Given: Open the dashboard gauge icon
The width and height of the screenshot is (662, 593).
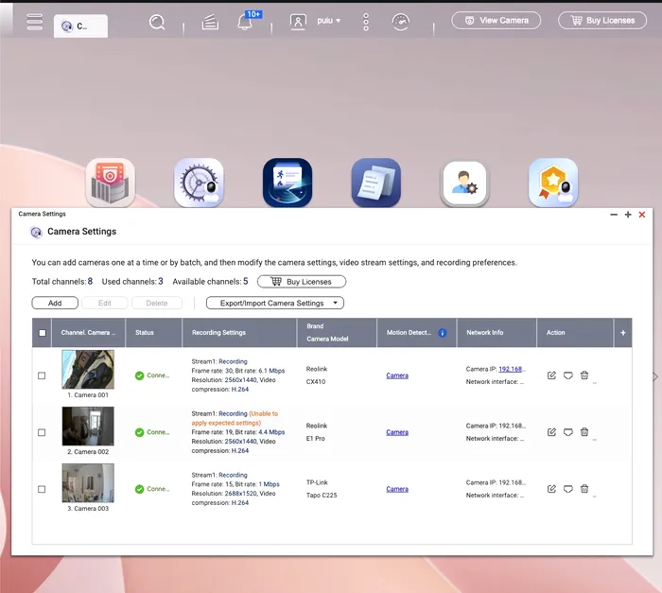Looking at the screenshot, I should point(400,22).
